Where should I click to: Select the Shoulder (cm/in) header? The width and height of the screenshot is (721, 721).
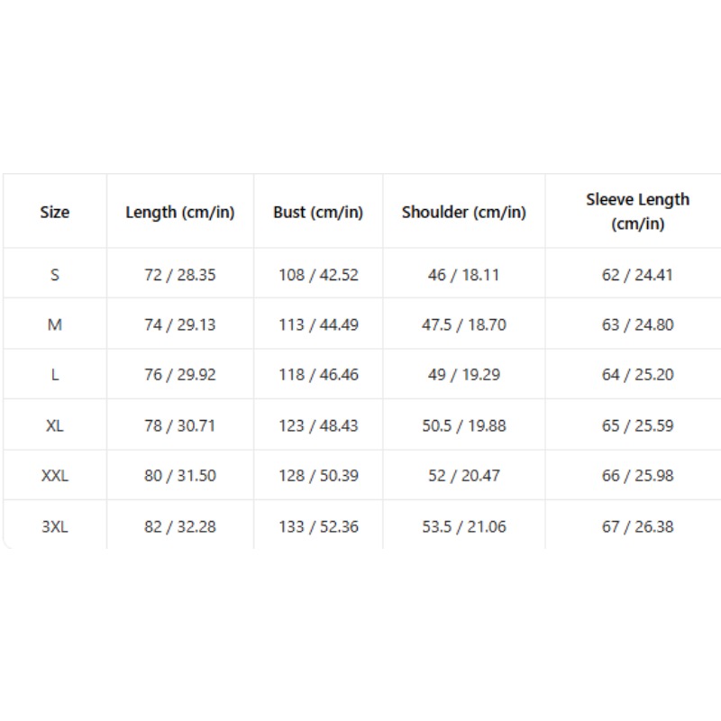464,212
